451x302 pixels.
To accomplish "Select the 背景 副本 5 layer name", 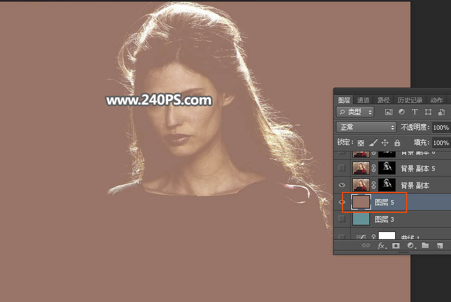I will pos(418,169).
